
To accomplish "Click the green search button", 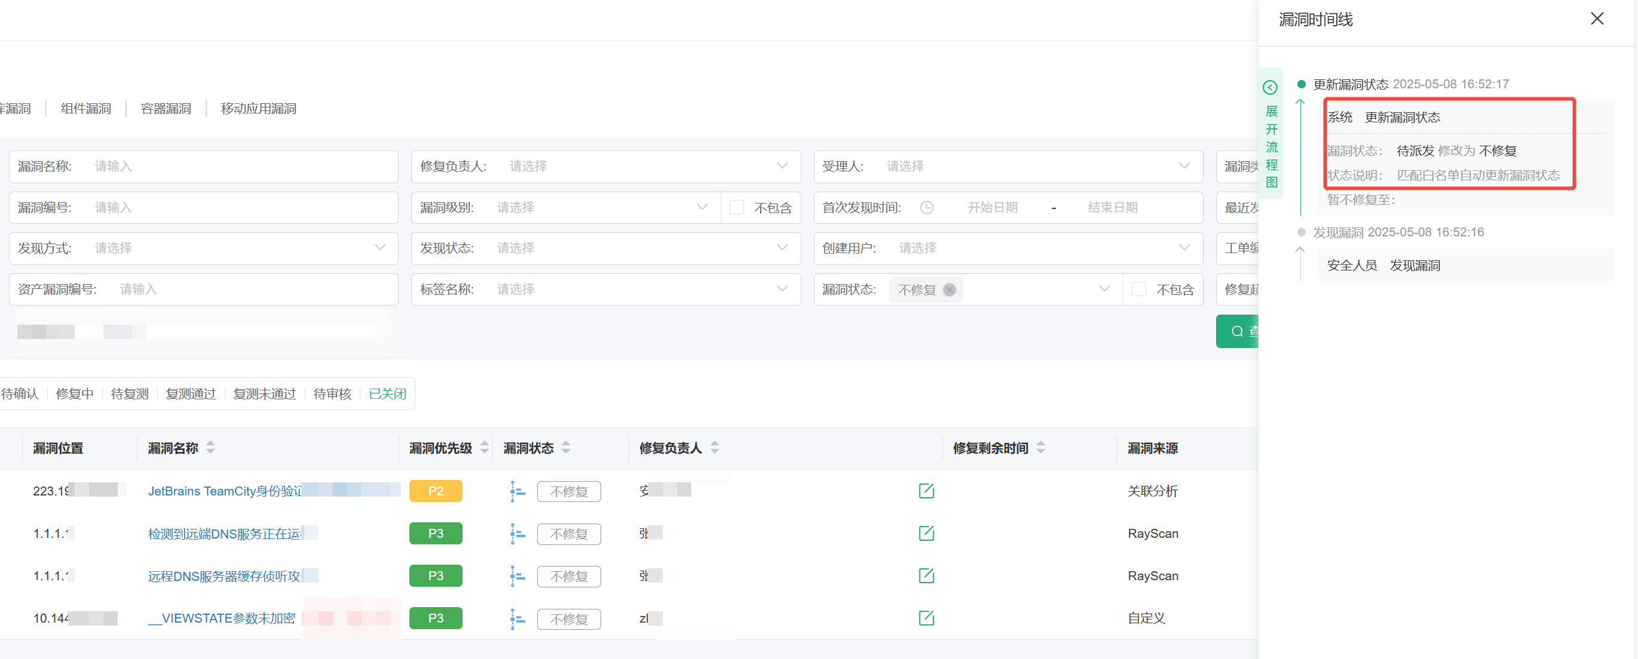I will (x=1238, y=331).
